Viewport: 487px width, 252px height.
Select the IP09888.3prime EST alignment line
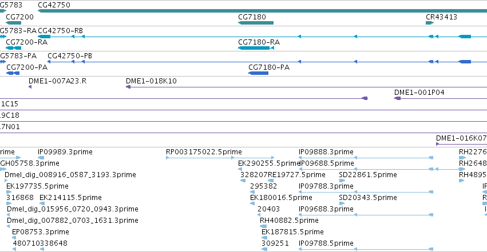point(366,158)
